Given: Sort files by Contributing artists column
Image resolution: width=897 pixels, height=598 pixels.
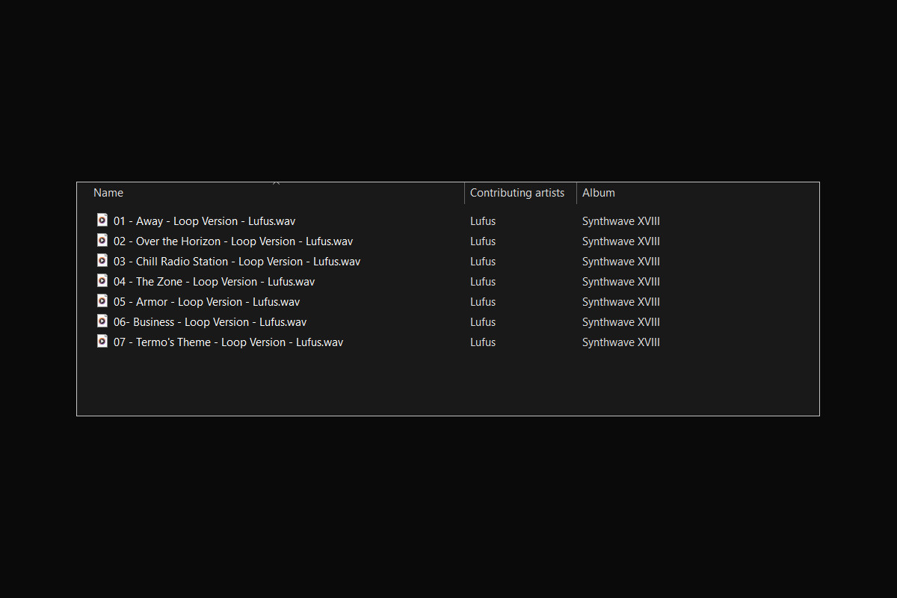Looking at the screenshot, I should (x=517, y=193).
